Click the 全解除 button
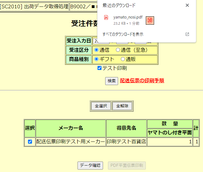This screenshot has width=203, height=172. tap(122, 106)
